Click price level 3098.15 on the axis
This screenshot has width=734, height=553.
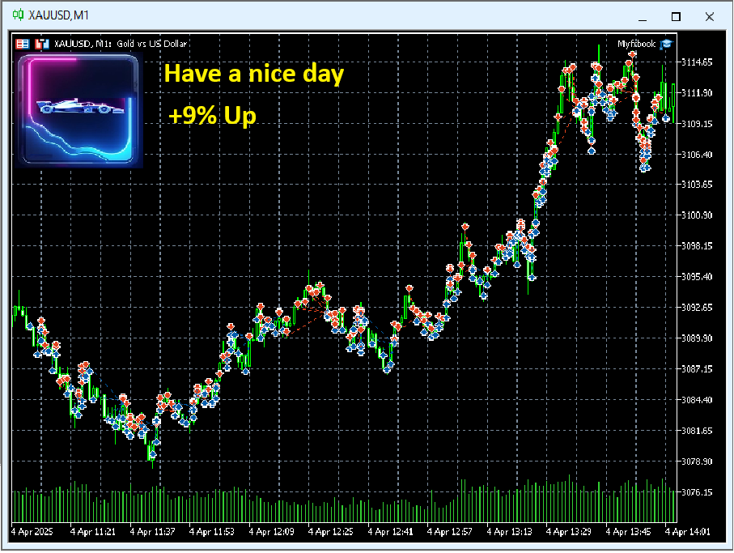(x=697, y=246)
